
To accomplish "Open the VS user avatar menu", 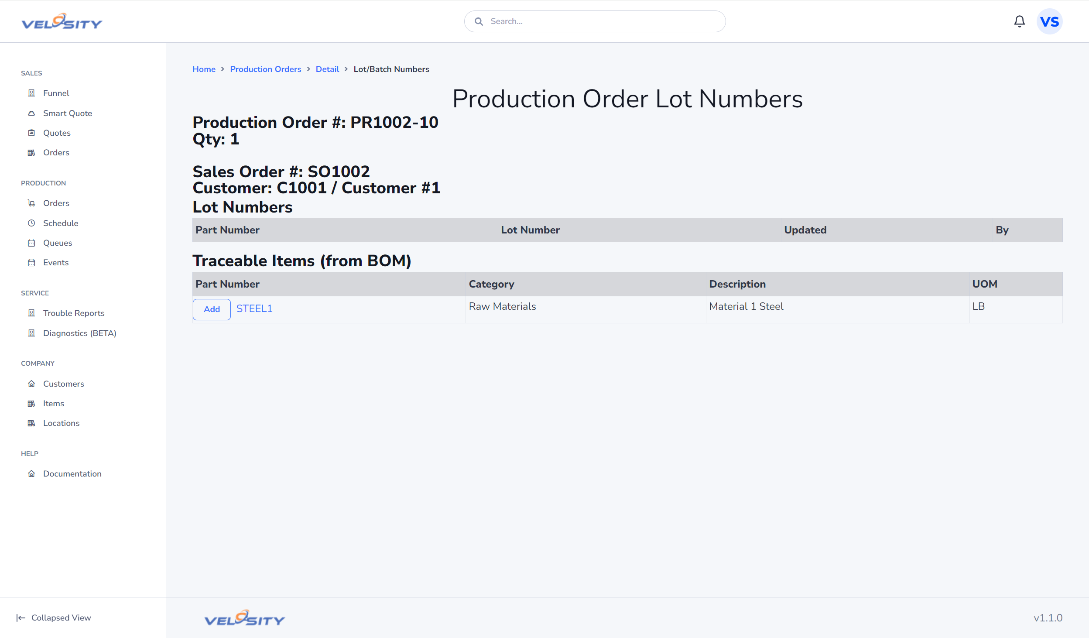I will 1049,21.
